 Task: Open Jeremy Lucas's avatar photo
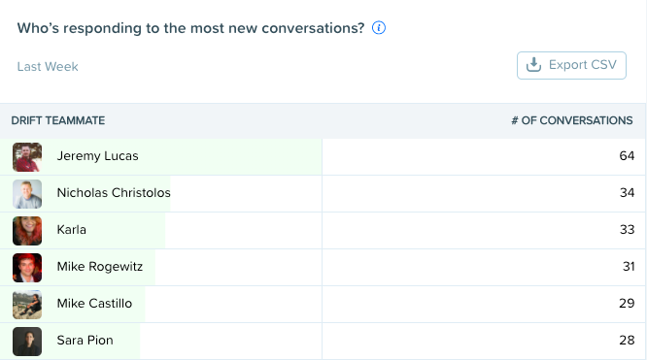tap(27, 157)
